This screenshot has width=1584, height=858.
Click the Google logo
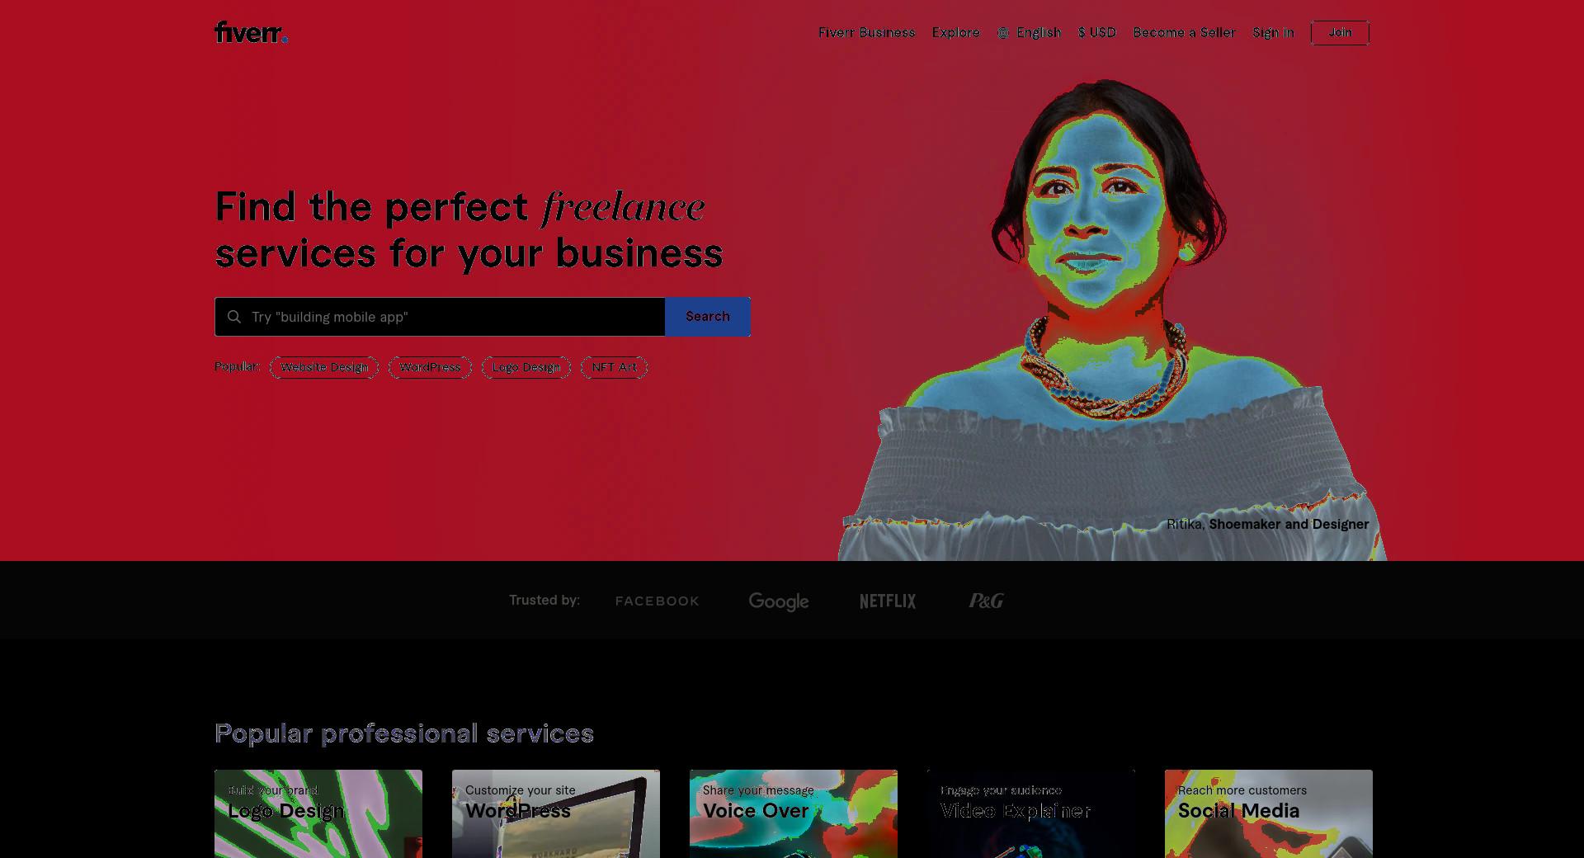point(779,601)
